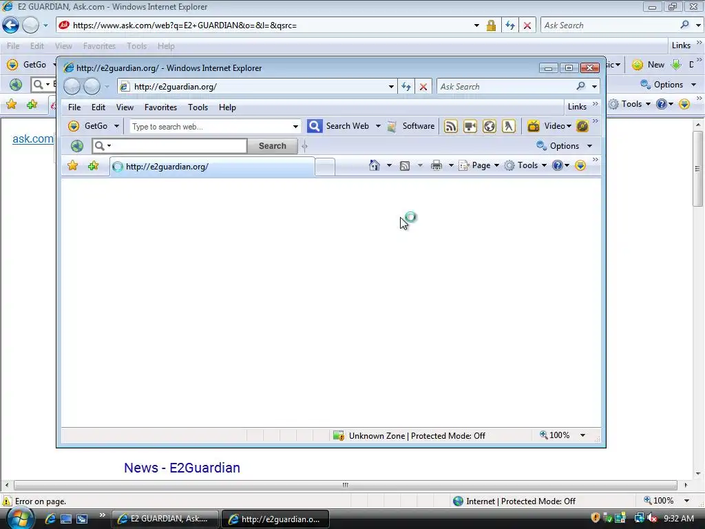This screenshot has height=529, width=705.
Task: Click the TV Video icon in front window
Action: click(x=534, y=127)
